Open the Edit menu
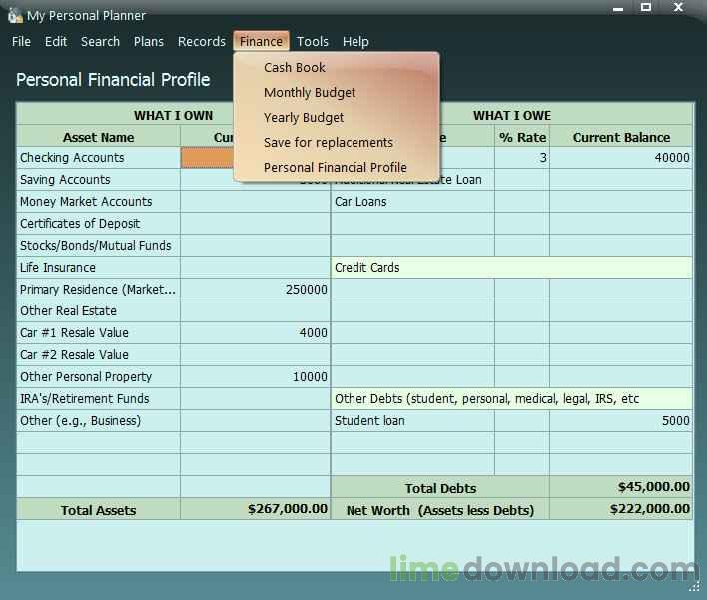 pos(56,42)
